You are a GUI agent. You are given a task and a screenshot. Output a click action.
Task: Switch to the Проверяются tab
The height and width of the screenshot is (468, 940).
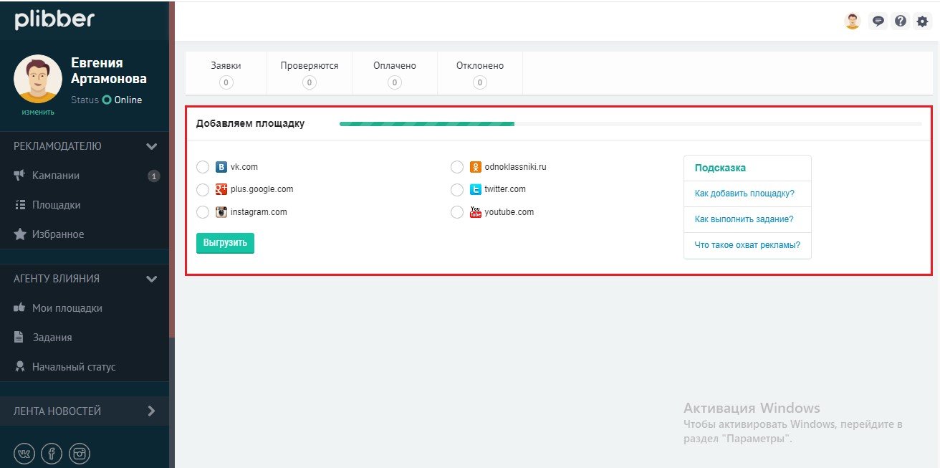(x=310, y=73)
